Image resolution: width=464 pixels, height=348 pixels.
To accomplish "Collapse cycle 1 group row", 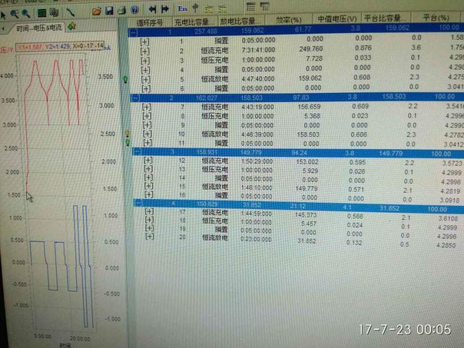I will click(x=134, y=32).
